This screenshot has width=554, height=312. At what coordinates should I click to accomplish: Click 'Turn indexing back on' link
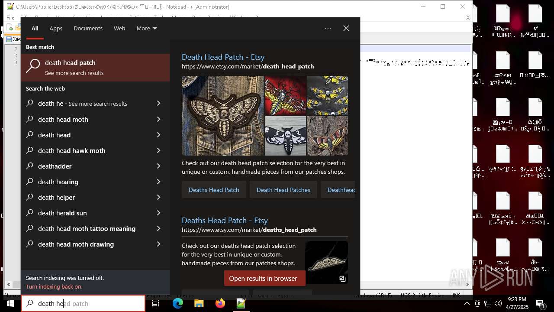coord(54,286)
